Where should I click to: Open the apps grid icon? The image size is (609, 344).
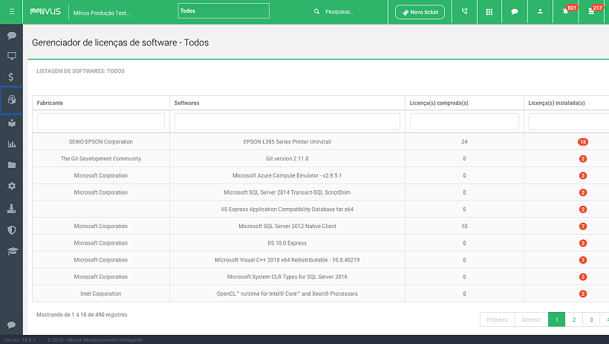(x=489, y=12)
